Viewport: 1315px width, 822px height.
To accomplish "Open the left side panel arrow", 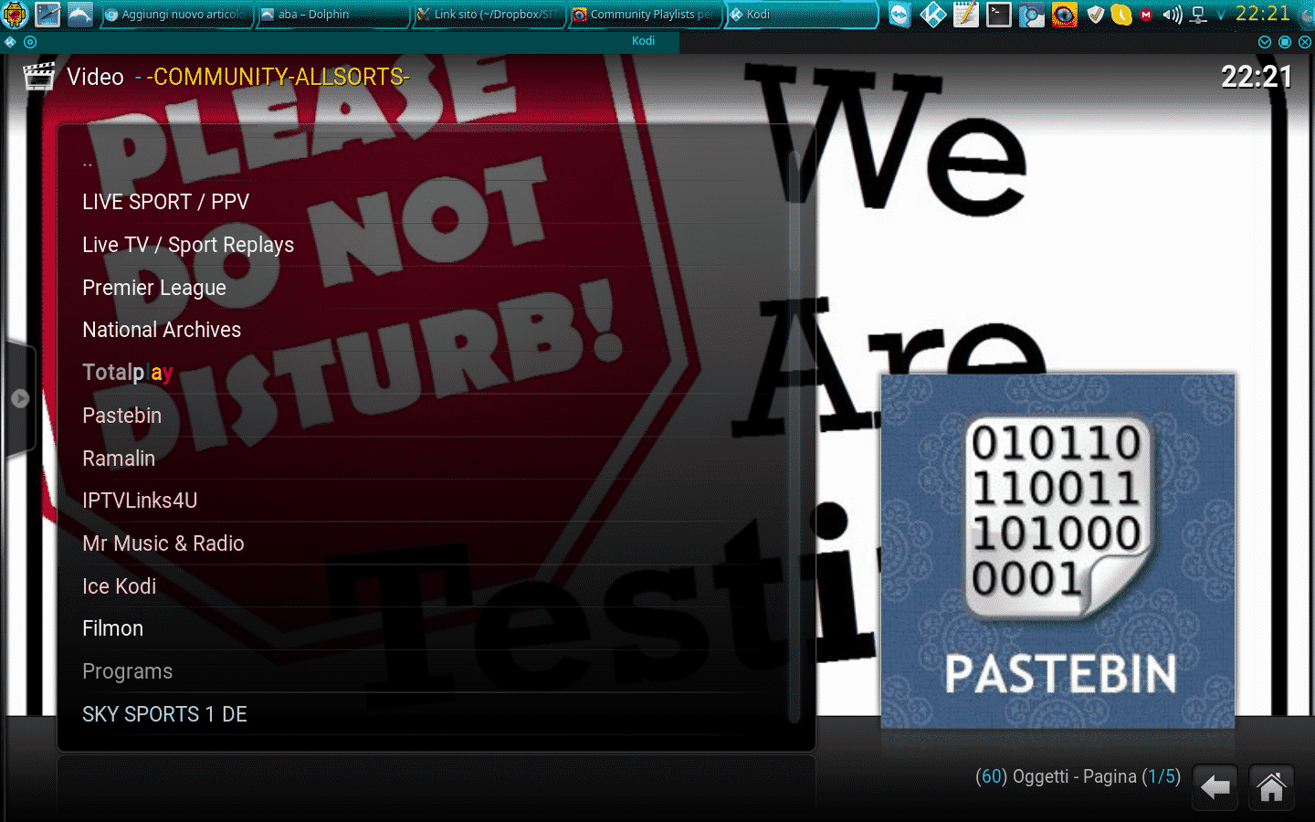I will point(20,399).
